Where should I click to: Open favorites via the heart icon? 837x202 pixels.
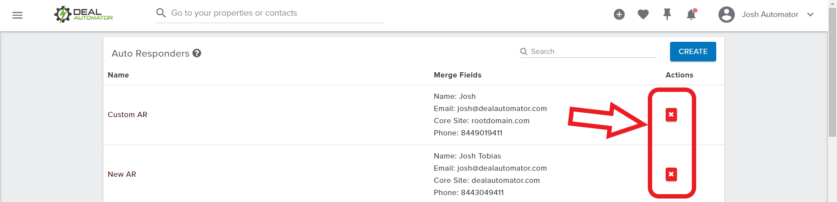[x=643, y=14]
